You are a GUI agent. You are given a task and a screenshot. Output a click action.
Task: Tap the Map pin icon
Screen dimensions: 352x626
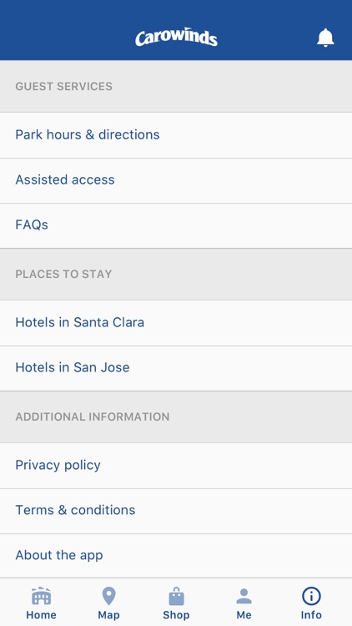[108, 596]
